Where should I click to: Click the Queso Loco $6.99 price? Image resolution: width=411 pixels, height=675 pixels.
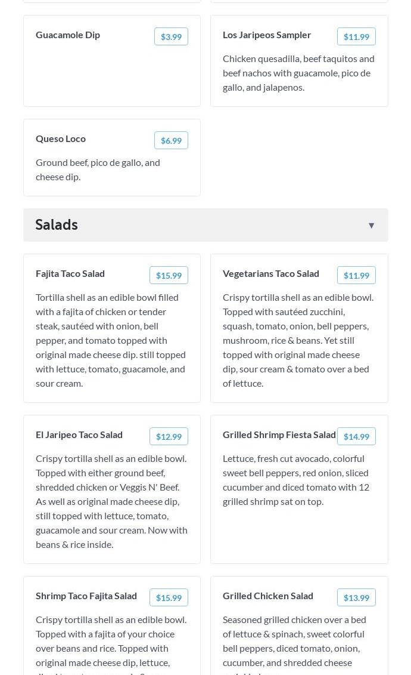coord(171,141)
